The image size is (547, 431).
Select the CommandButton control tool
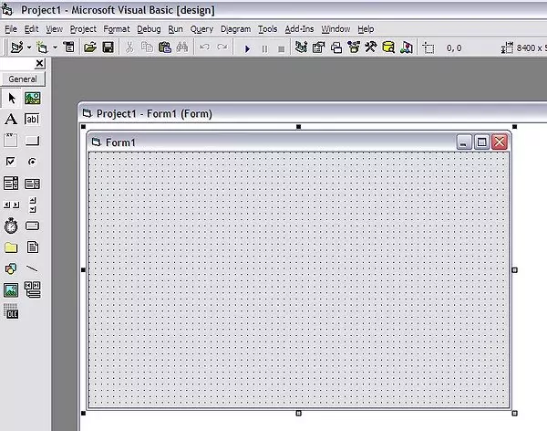tap(33, 141)
